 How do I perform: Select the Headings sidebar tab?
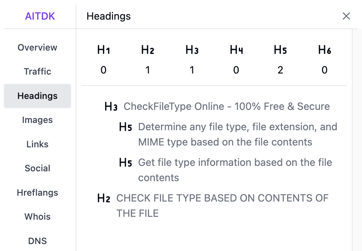[x=37, y=96]
